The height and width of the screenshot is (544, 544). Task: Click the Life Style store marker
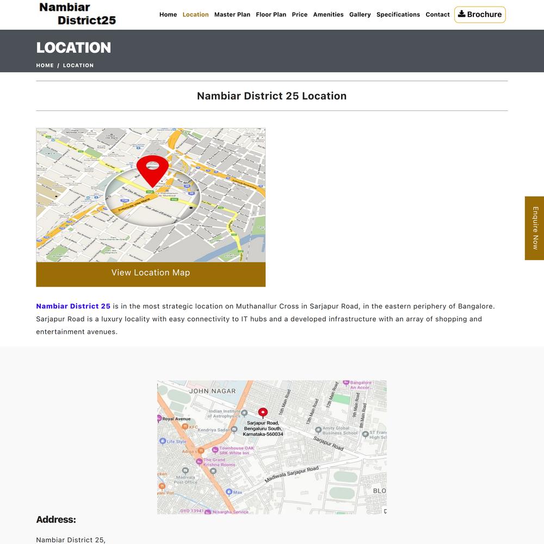(162, 441)
